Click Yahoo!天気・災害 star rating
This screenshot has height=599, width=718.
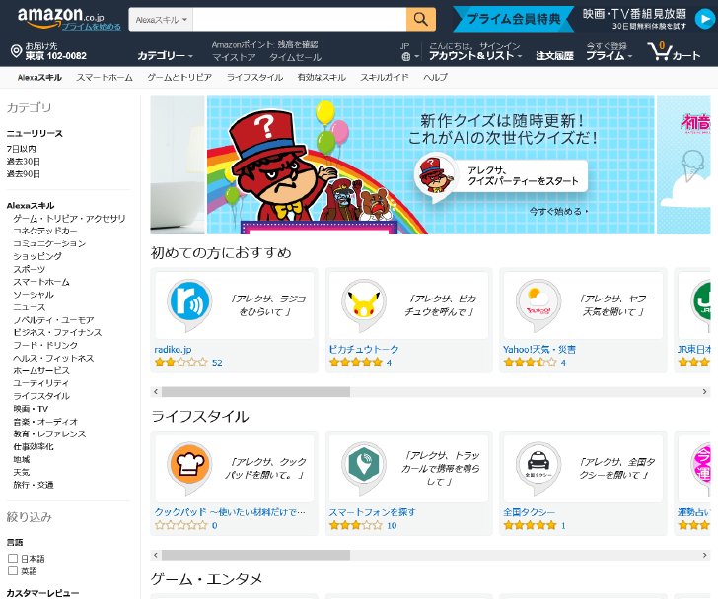[531, 363]
